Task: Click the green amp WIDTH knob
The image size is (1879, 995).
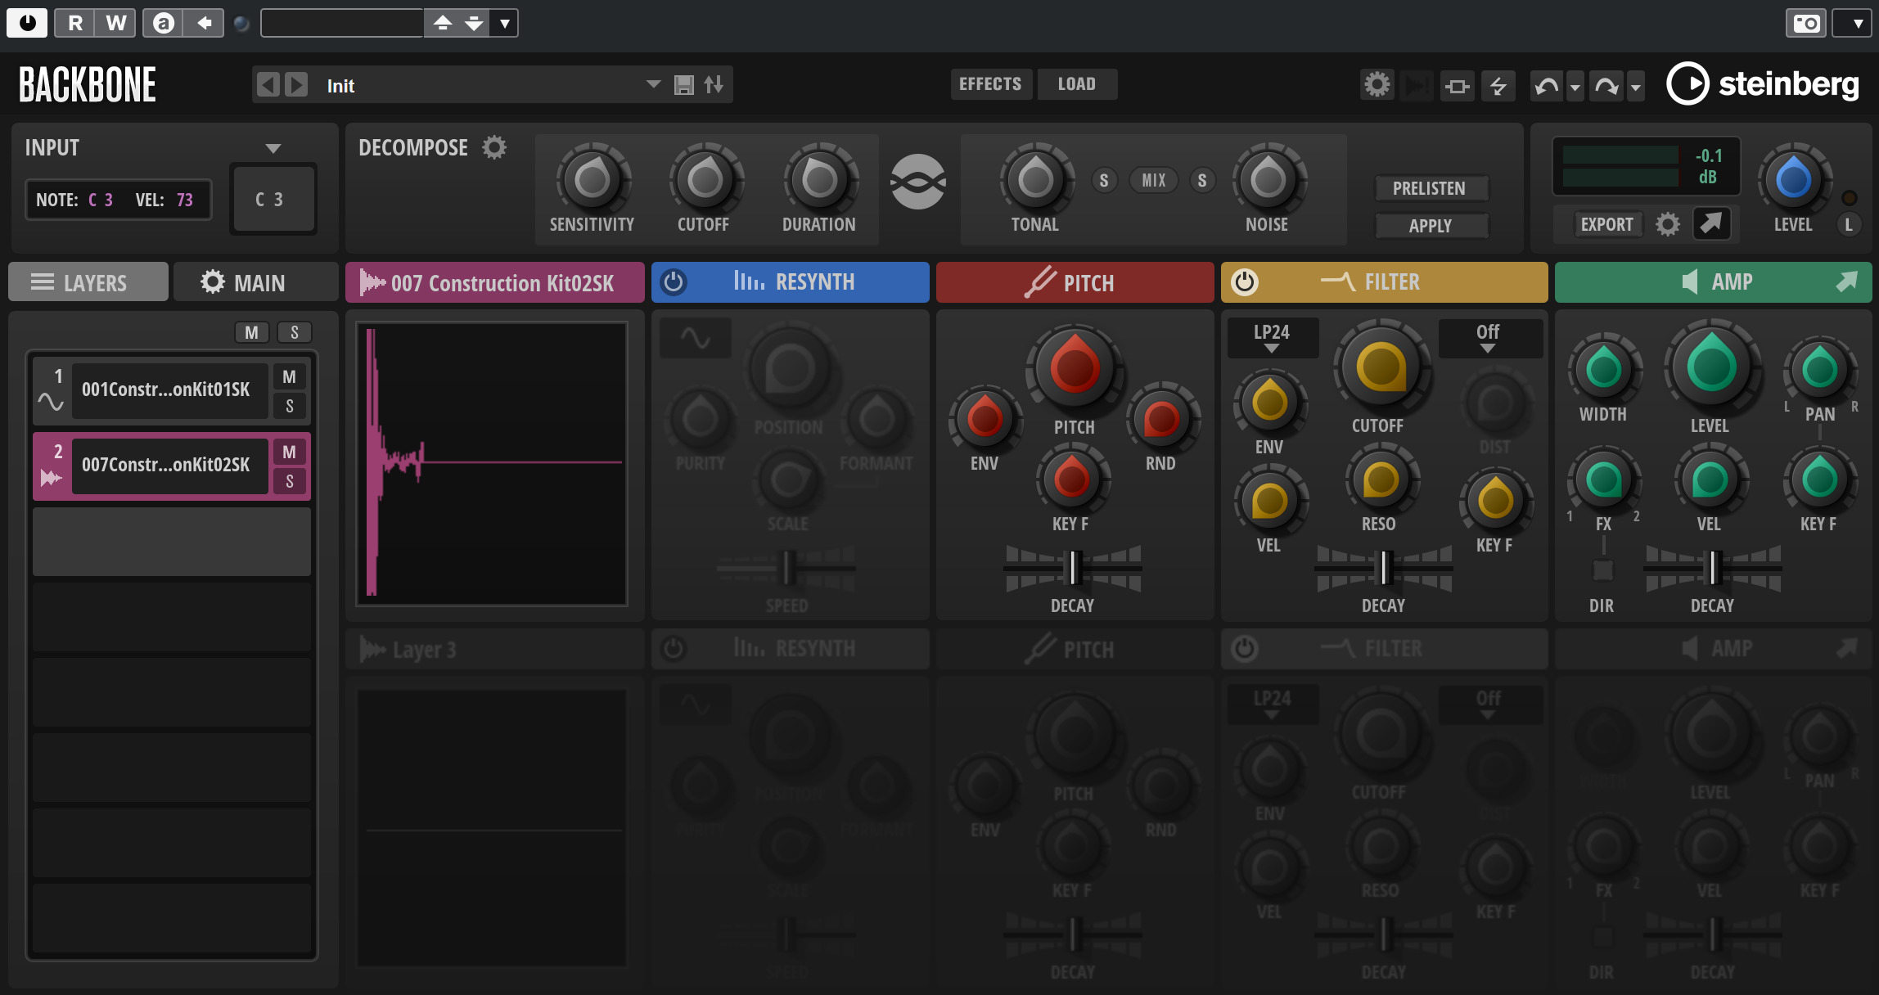Action: tap(1604, 369)
